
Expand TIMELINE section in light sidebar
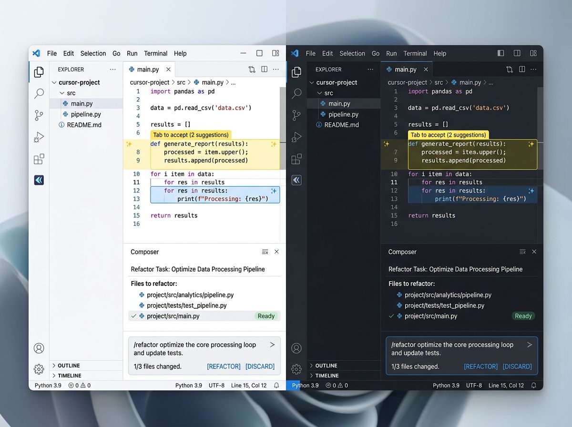54,376
